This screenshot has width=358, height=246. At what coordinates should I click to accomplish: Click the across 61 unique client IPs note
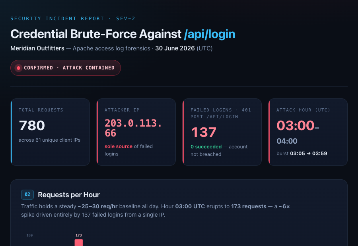coord(50,140)
